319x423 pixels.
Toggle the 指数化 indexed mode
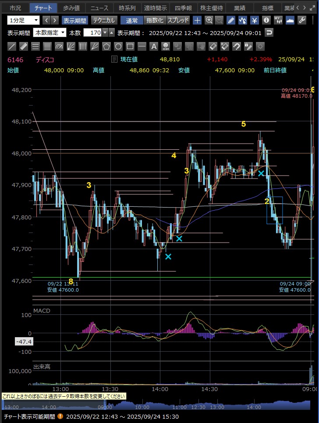(x=155, y=20)
